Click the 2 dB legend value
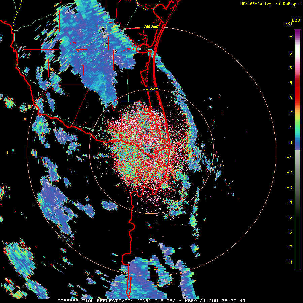The image size is (303, 303). [291, 113]
